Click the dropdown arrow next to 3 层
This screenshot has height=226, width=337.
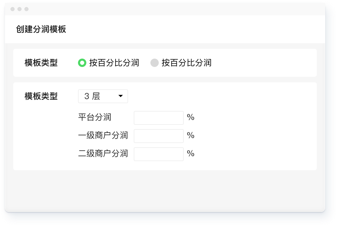coord(120,96)
